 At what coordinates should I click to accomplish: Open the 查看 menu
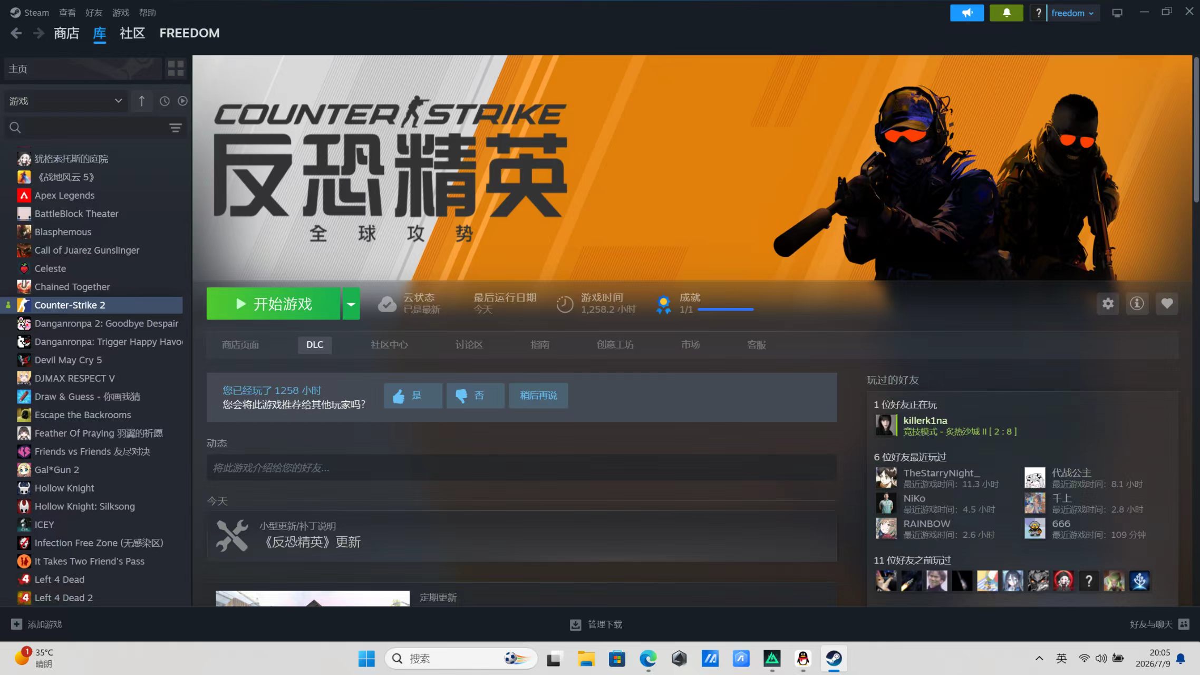point(67,13)
